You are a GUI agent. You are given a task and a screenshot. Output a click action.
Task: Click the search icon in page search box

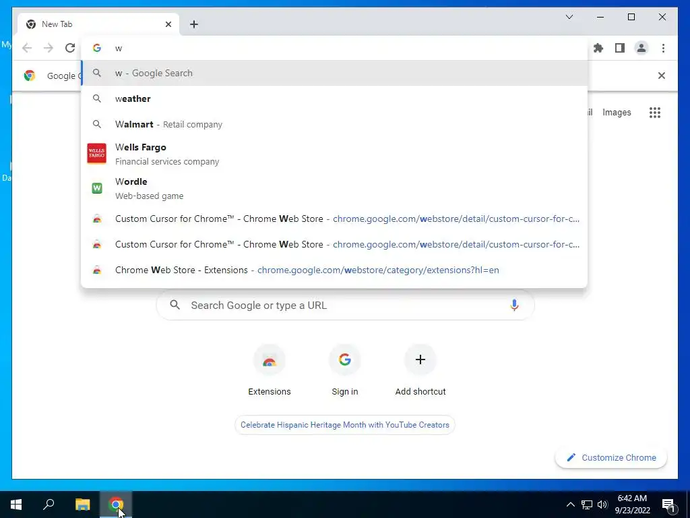pos(175,305)
